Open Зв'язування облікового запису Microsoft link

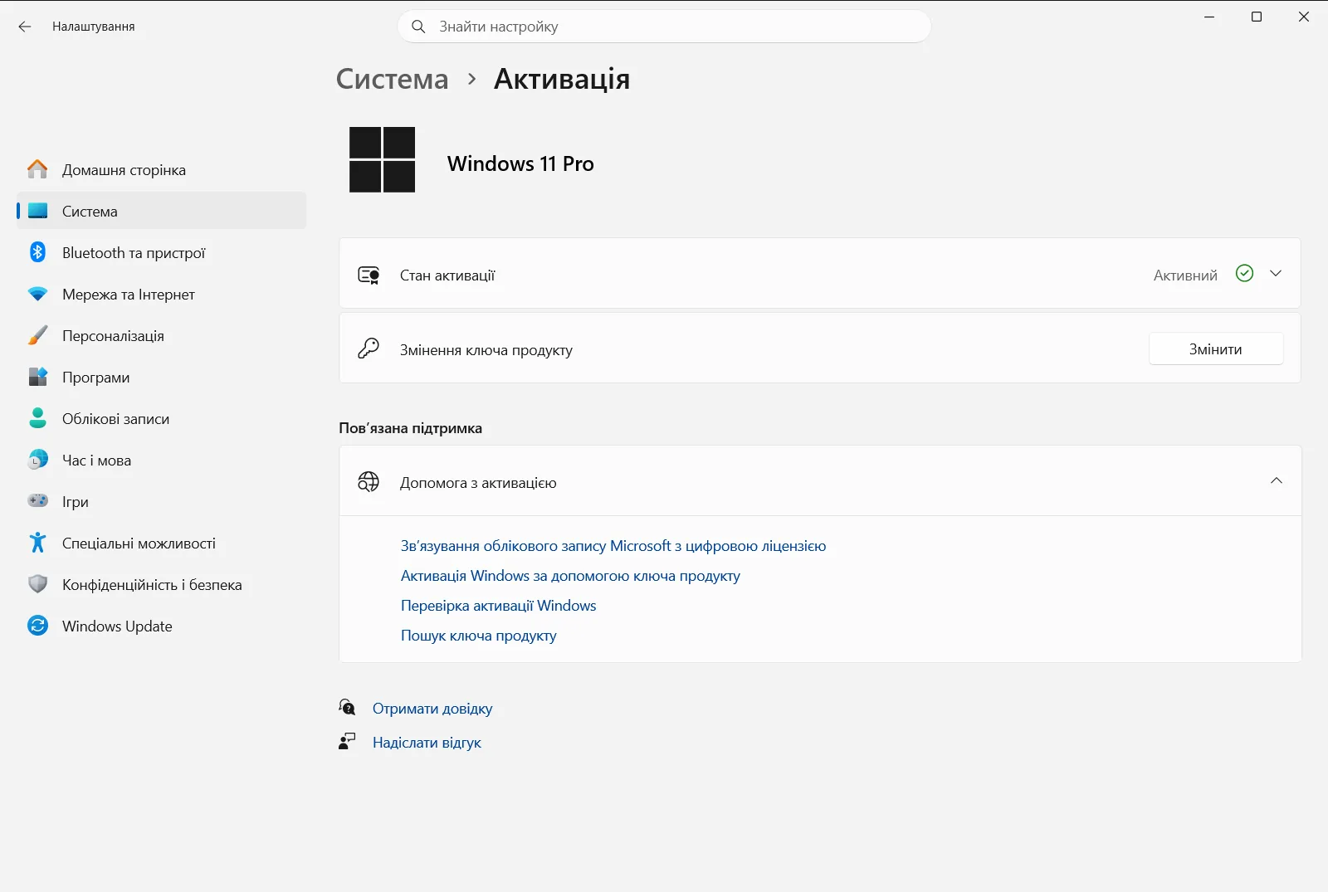point(613,546)
